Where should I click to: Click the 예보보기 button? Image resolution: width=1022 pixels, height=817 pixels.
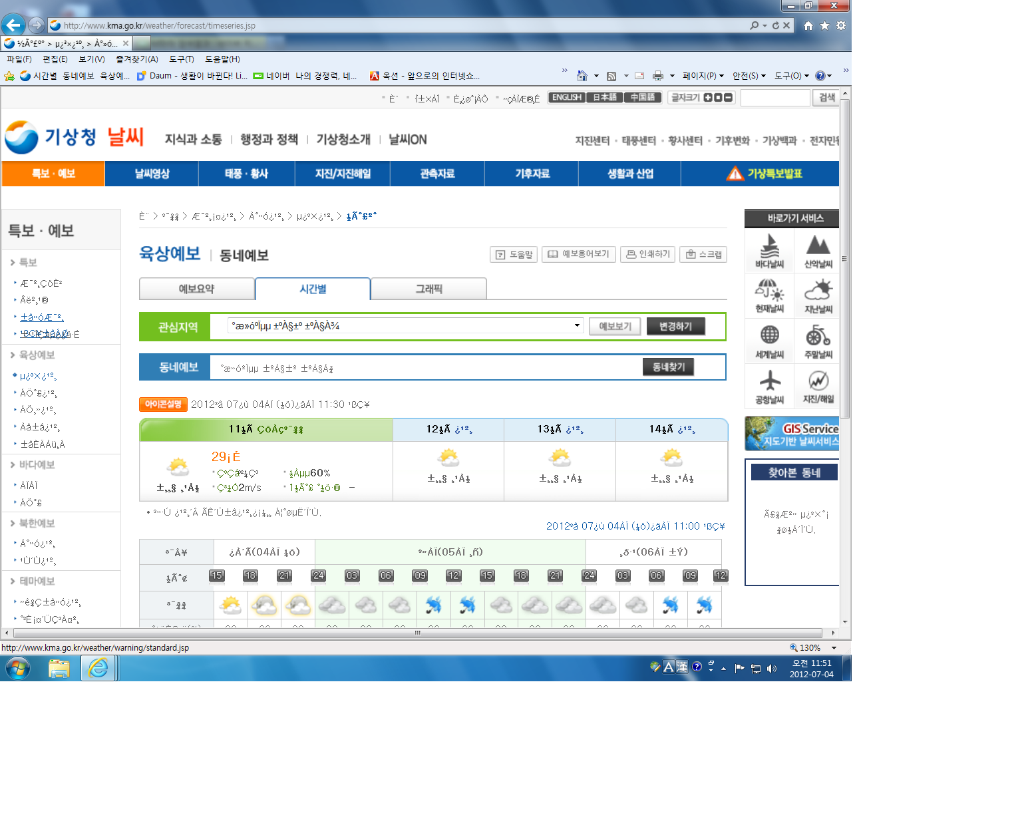point(615,327)
